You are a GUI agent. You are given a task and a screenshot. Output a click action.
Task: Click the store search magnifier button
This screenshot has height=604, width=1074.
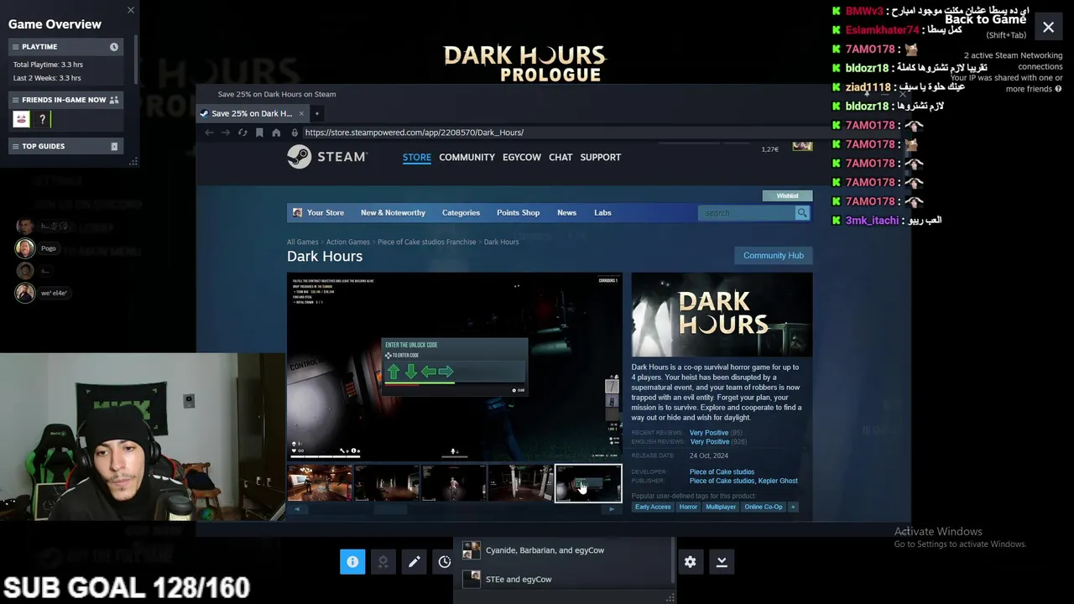point(802,212)
